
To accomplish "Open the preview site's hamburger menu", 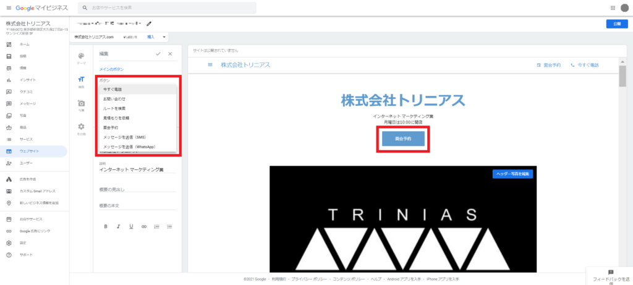I will point(210,65).
